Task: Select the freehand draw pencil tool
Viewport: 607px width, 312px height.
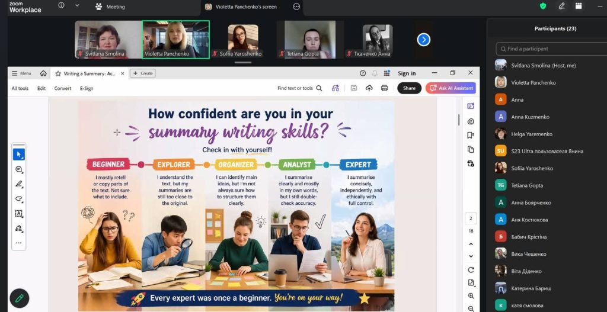Action: [19, 184]
